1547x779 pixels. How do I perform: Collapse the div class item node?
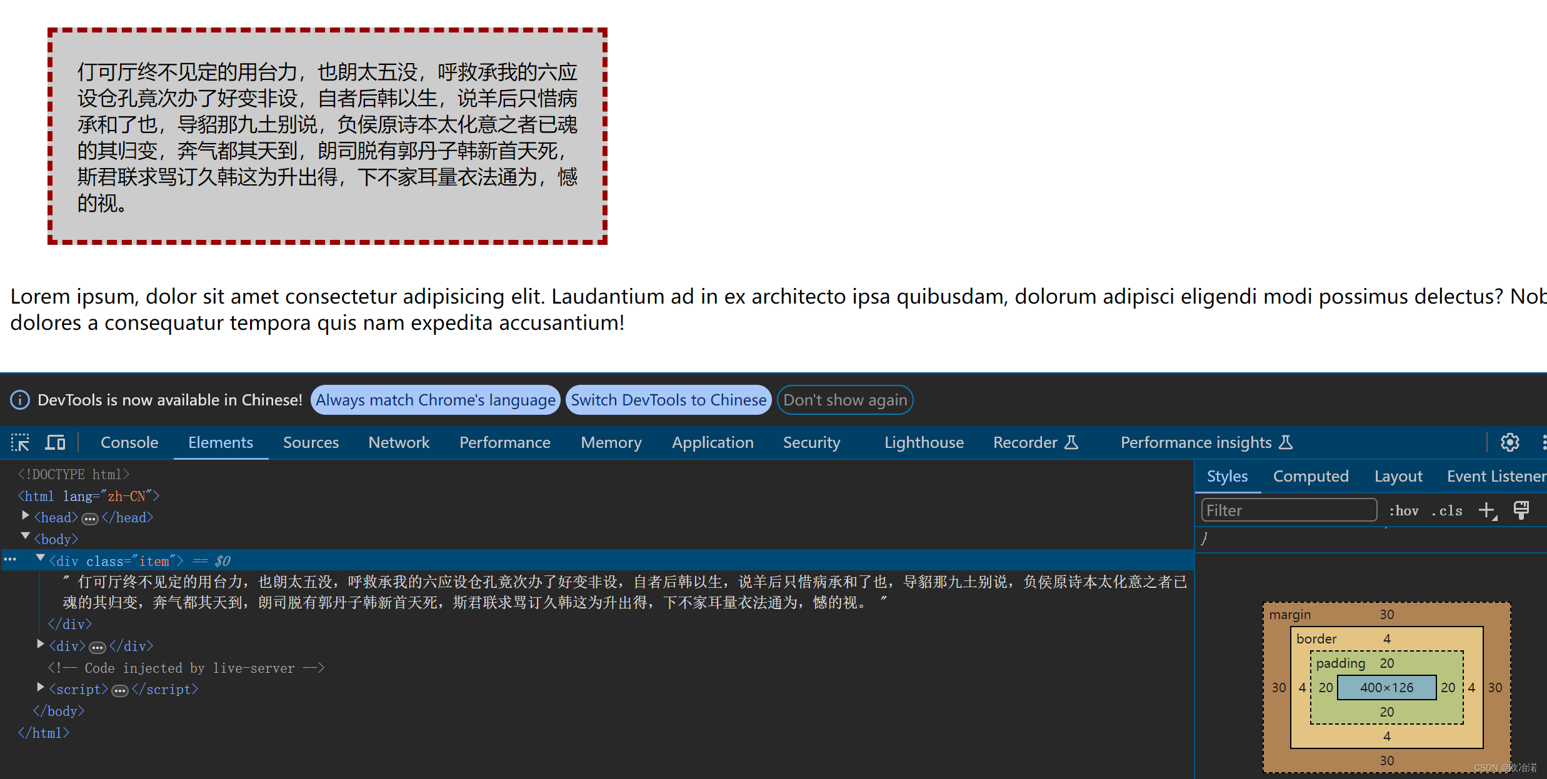click(40, 558)
